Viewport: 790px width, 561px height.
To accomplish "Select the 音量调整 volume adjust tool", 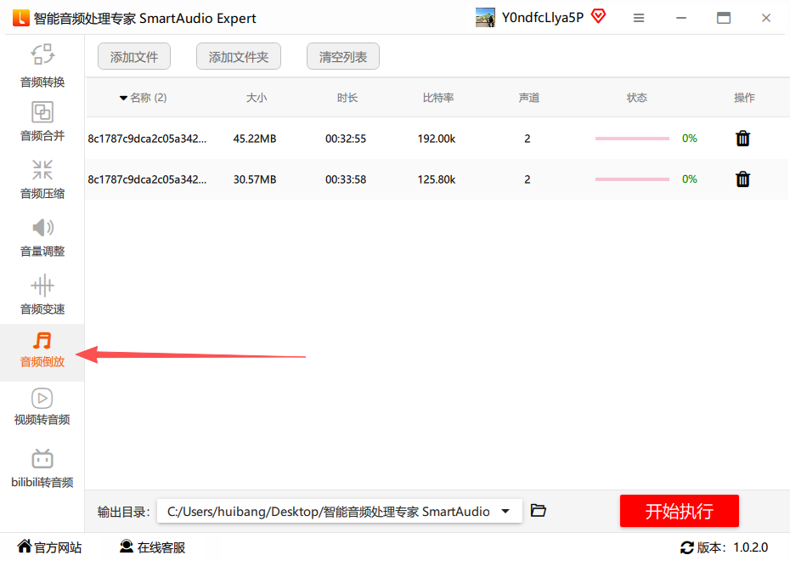I will pos(42,235).
